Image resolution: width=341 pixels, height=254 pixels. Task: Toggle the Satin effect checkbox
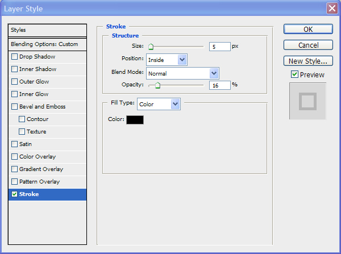[14, 144]
